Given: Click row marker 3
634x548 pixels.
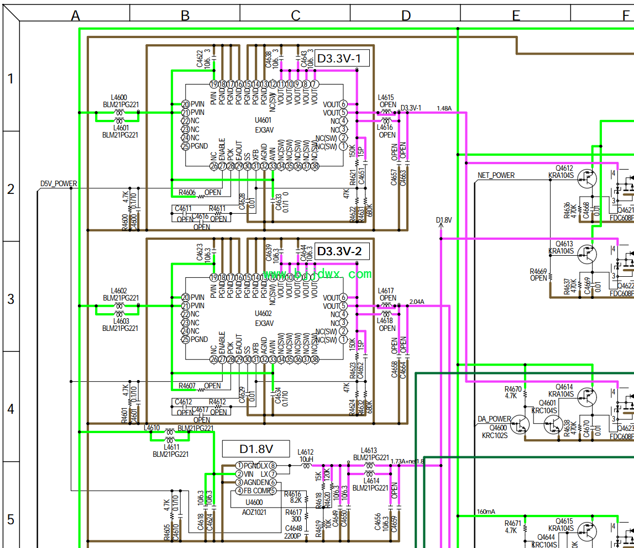Looking at the screenshot, I should click(11, 299).
